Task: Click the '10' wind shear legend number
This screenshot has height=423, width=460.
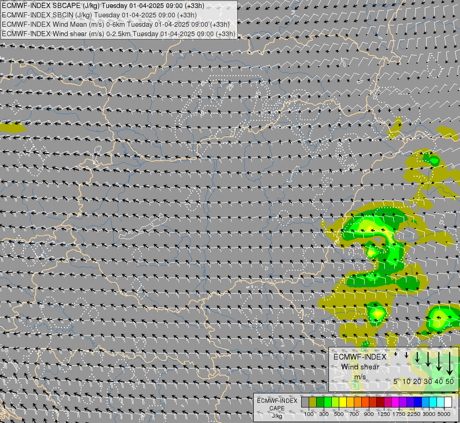Action: [x=406, y=381]
